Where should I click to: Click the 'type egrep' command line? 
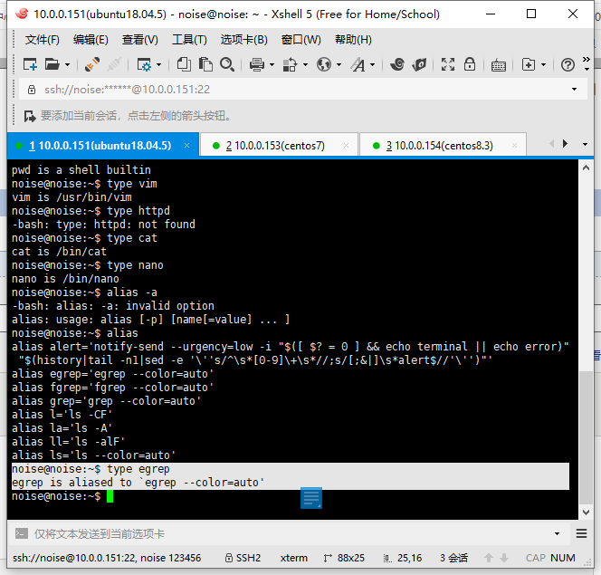click(x=91, y=469)
